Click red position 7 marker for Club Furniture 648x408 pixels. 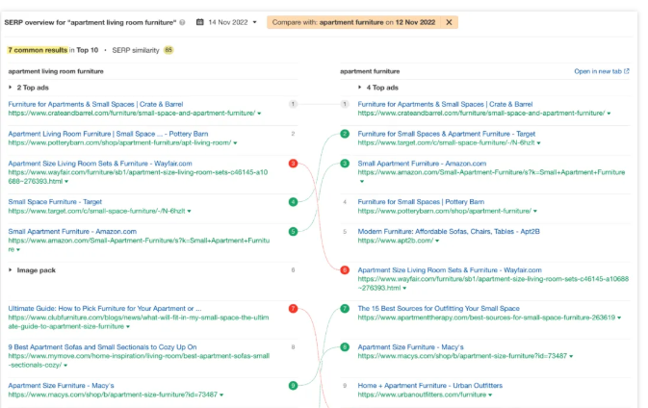293,309
